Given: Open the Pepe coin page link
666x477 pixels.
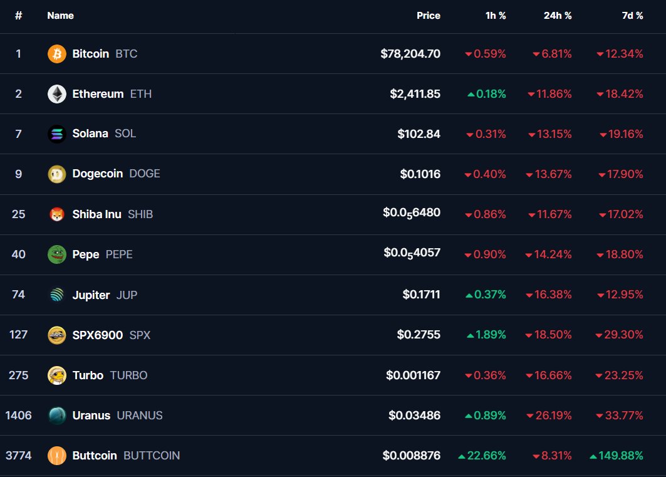Looking at the screenshot, I should pyautogui.click(x=85, y=254).
